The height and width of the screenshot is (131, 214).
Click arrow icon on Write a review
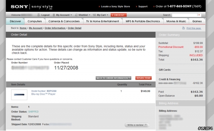pyautogui.click(x=146, y=125)
